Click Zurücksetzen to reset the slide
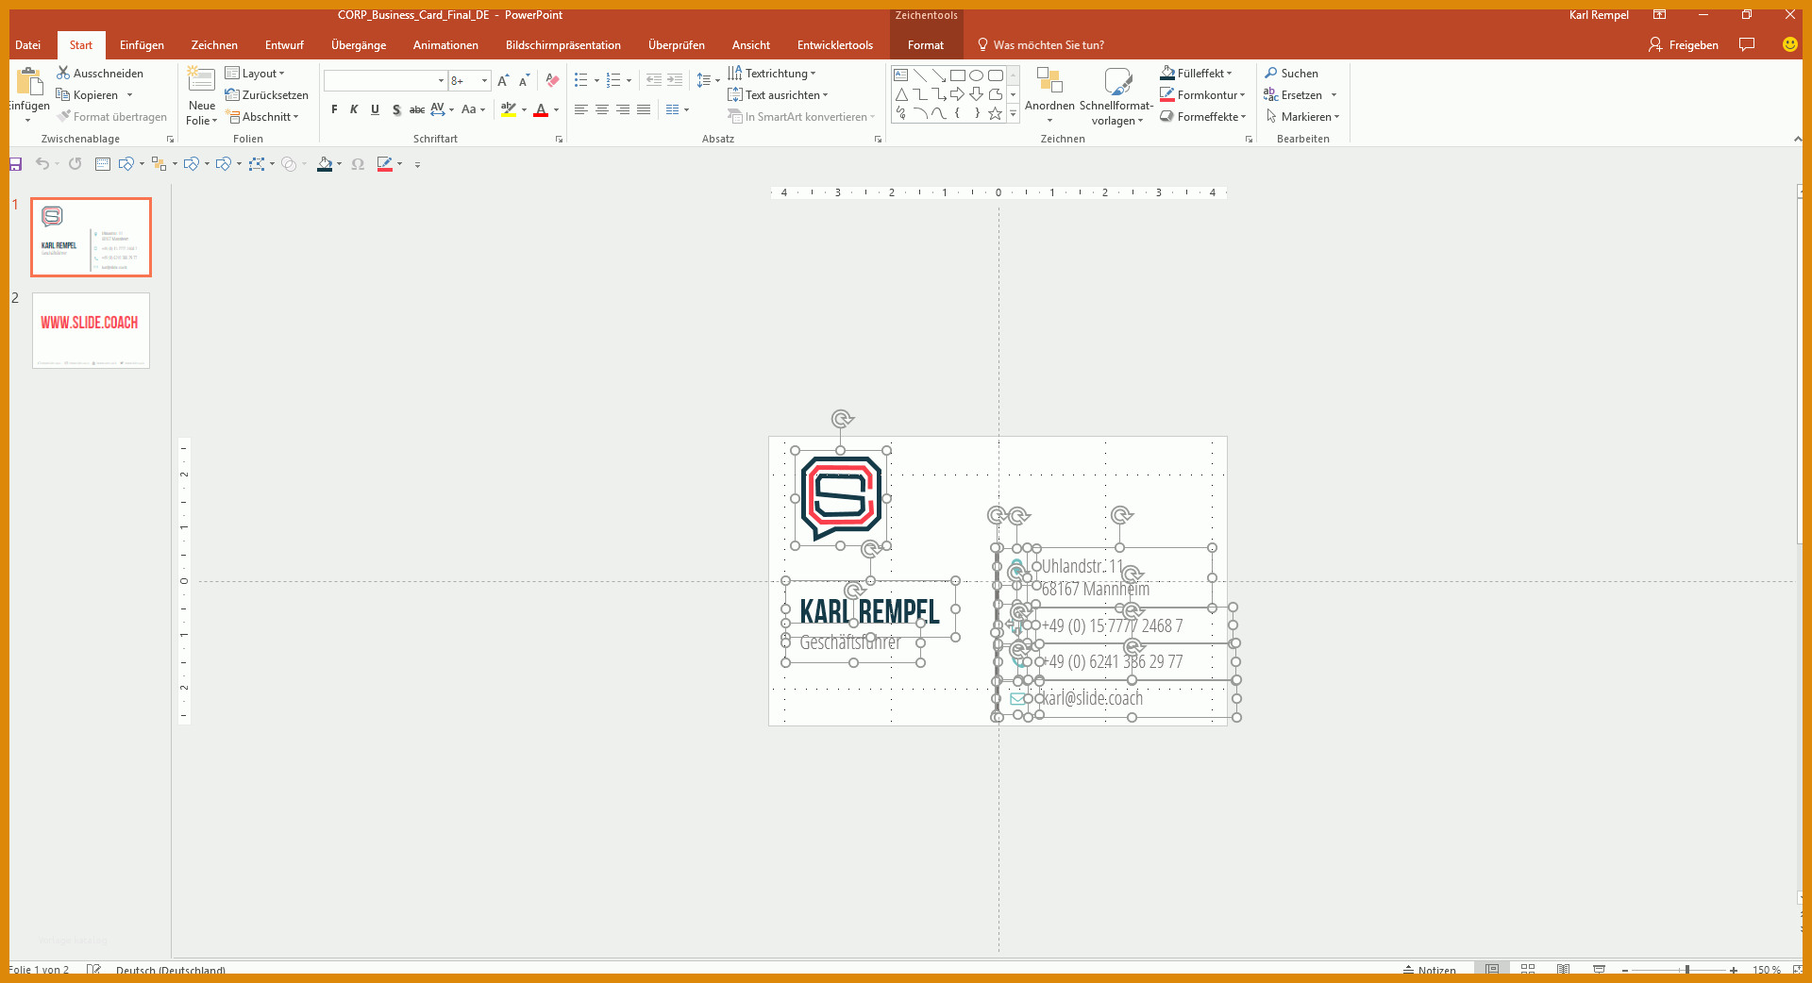Image resolution: width=1812 pixels, height=983 pixels. click(267, 95)
